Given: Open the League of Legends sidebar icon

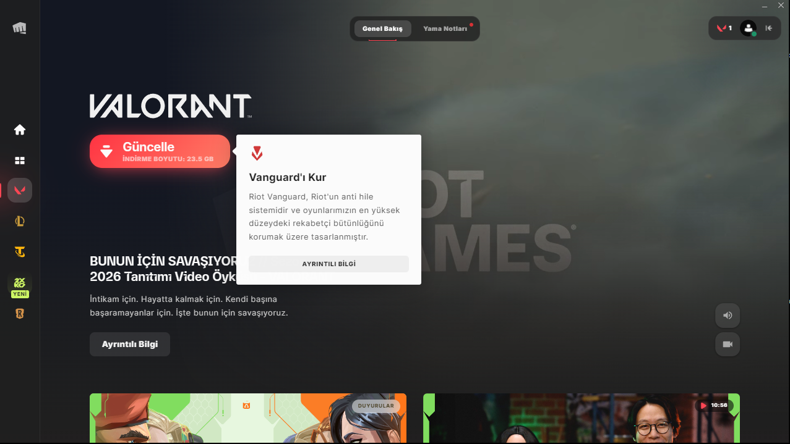Looking at the screenshot, I should [20, 221].
